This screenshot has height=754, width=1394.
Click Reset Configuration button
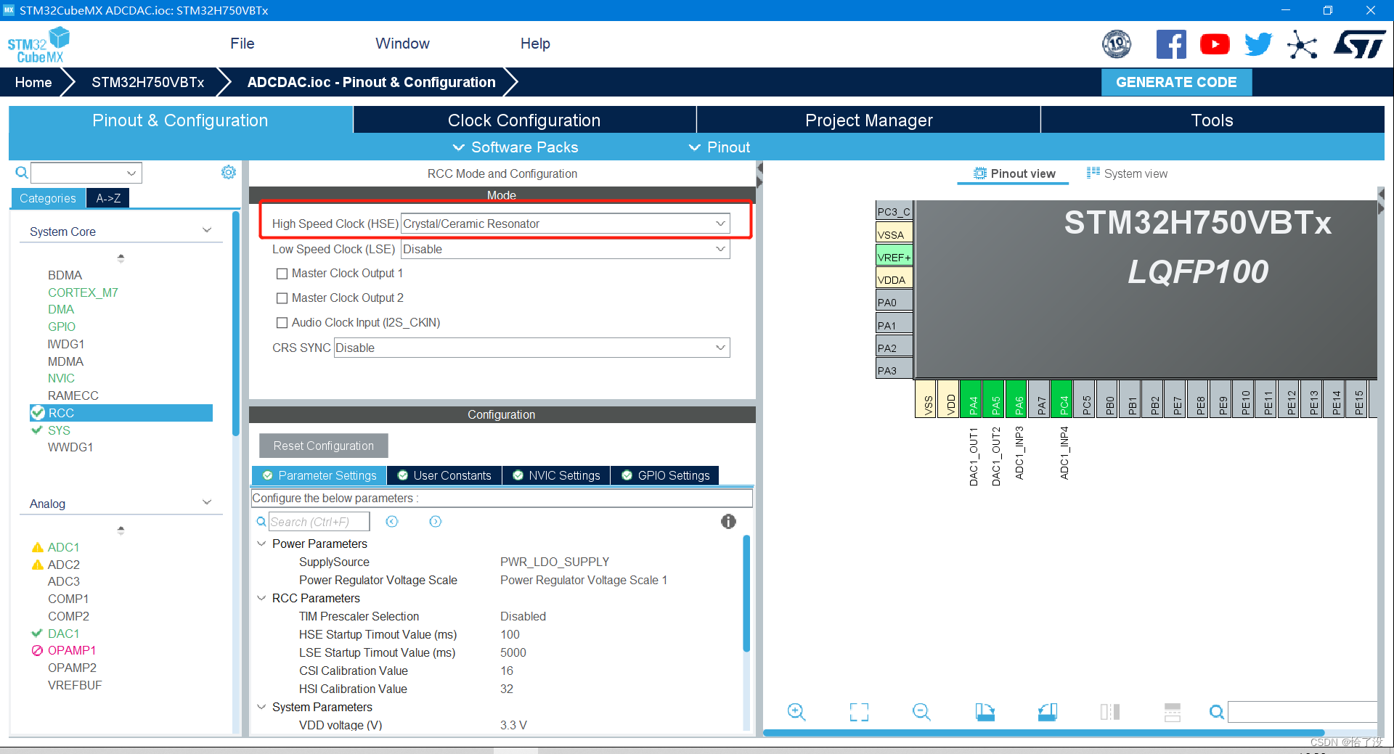click(324, 446)
